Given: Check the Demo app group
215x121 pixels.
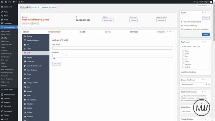Looking at the screenshot, I should tap(183, 54).
